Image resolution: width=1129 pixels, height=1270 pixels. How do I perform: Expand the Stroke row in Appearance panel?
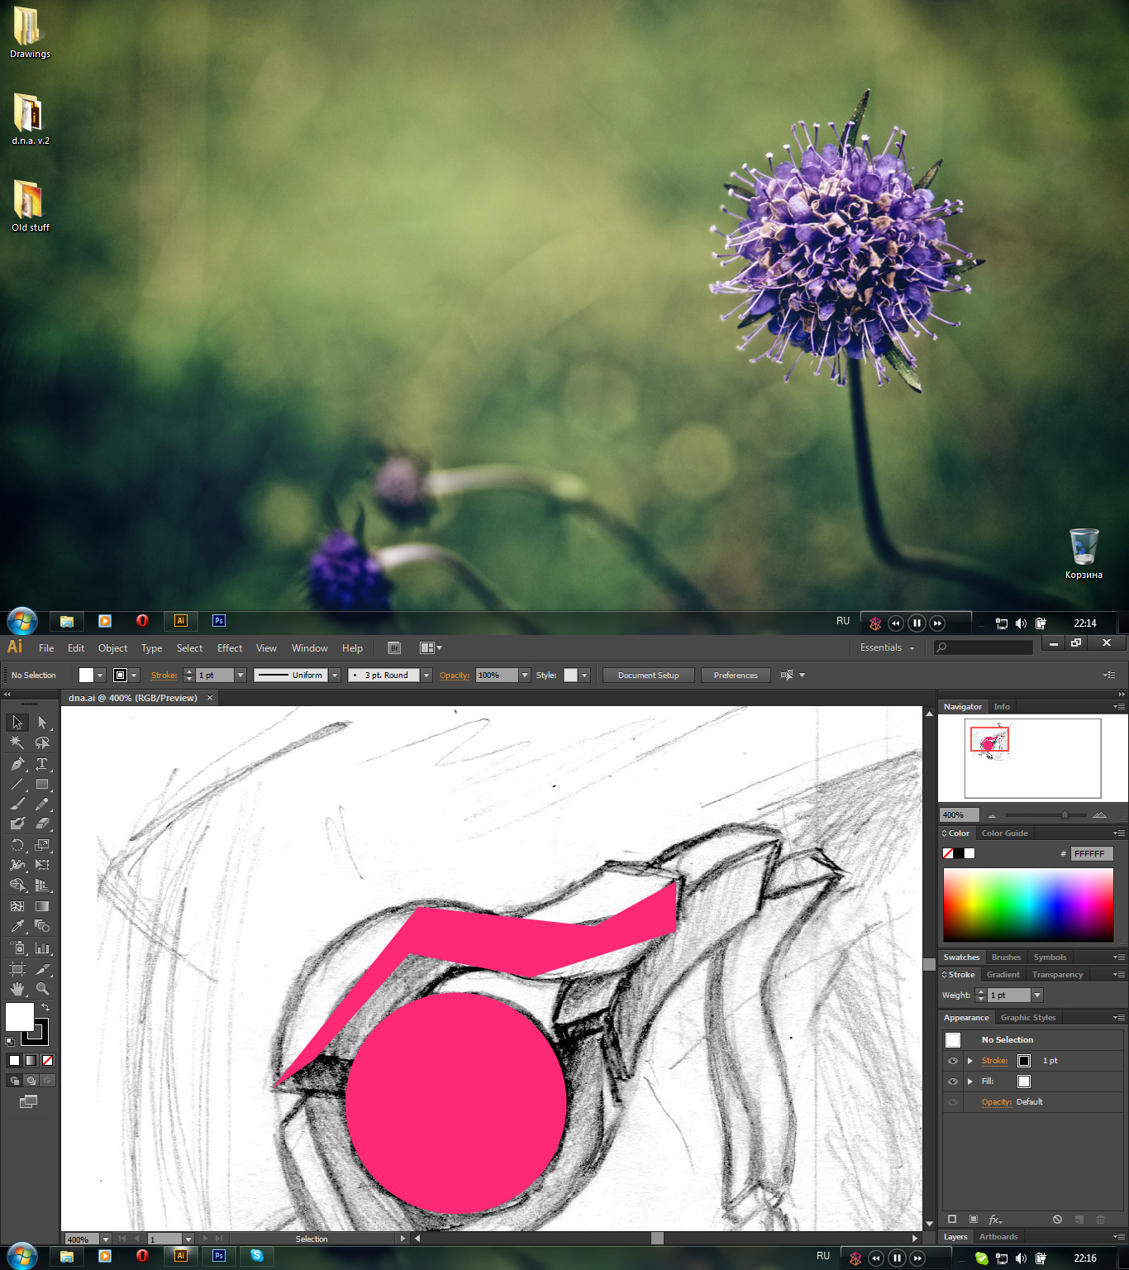(x=970, y=1061)
